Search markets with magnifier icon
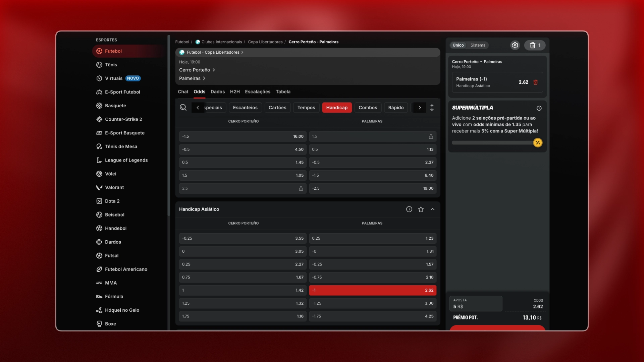 coord(183,107)
